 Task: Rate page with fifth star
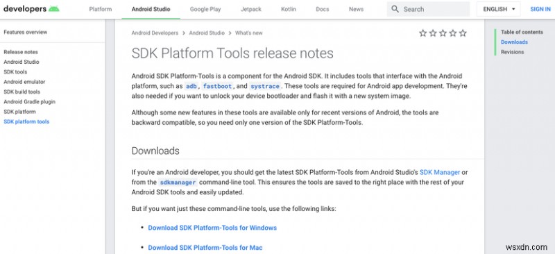[463, 33]
